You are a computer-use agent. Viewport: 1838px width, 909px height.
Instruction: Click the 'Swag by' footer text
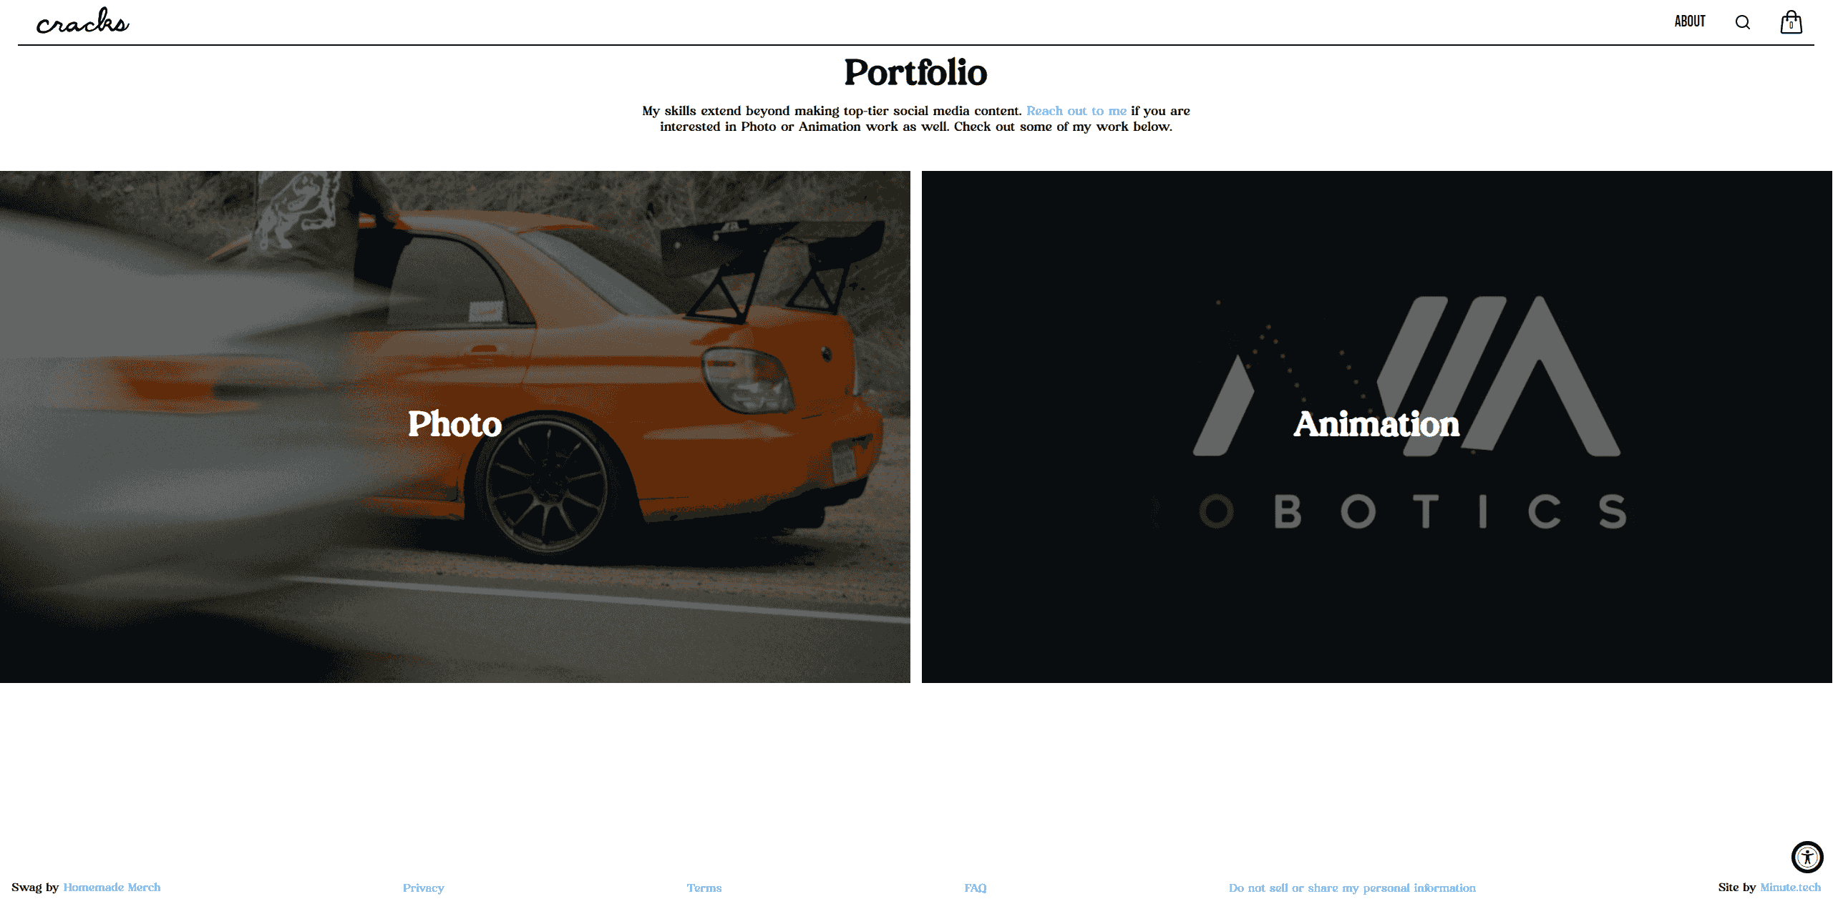pyautogui.click(x=35, y=888)
